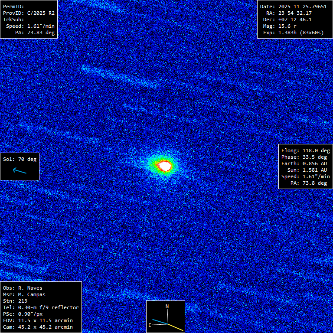Image resolution: width=333 pixels, height=333 pixels.
Task: Click the E label on the compass
Action: [150, 325]
